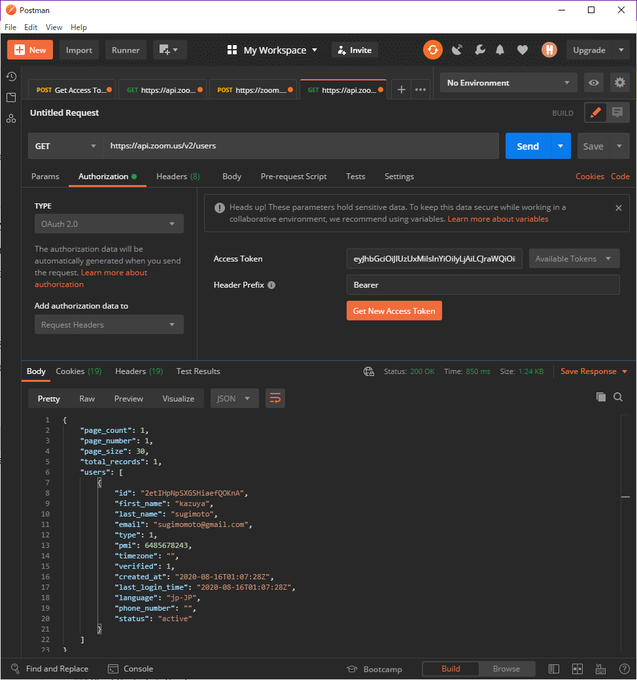This screenshot has width=637, height=680.
Task: Click the Access Token field
Action: click(x=434, y=258)
